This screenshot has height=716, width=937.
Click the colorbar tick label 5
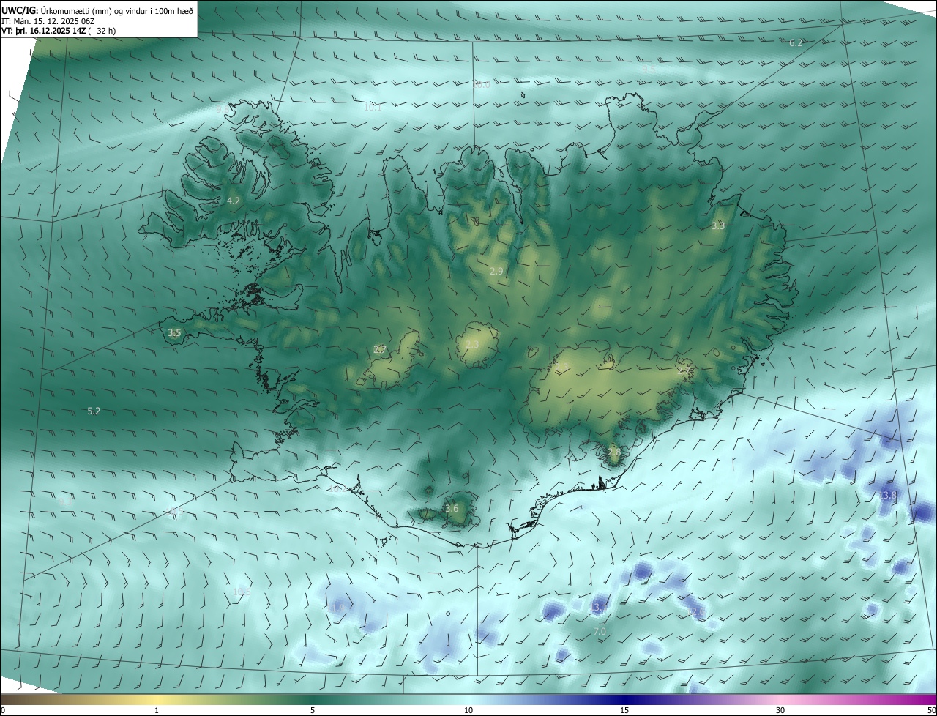313,711
